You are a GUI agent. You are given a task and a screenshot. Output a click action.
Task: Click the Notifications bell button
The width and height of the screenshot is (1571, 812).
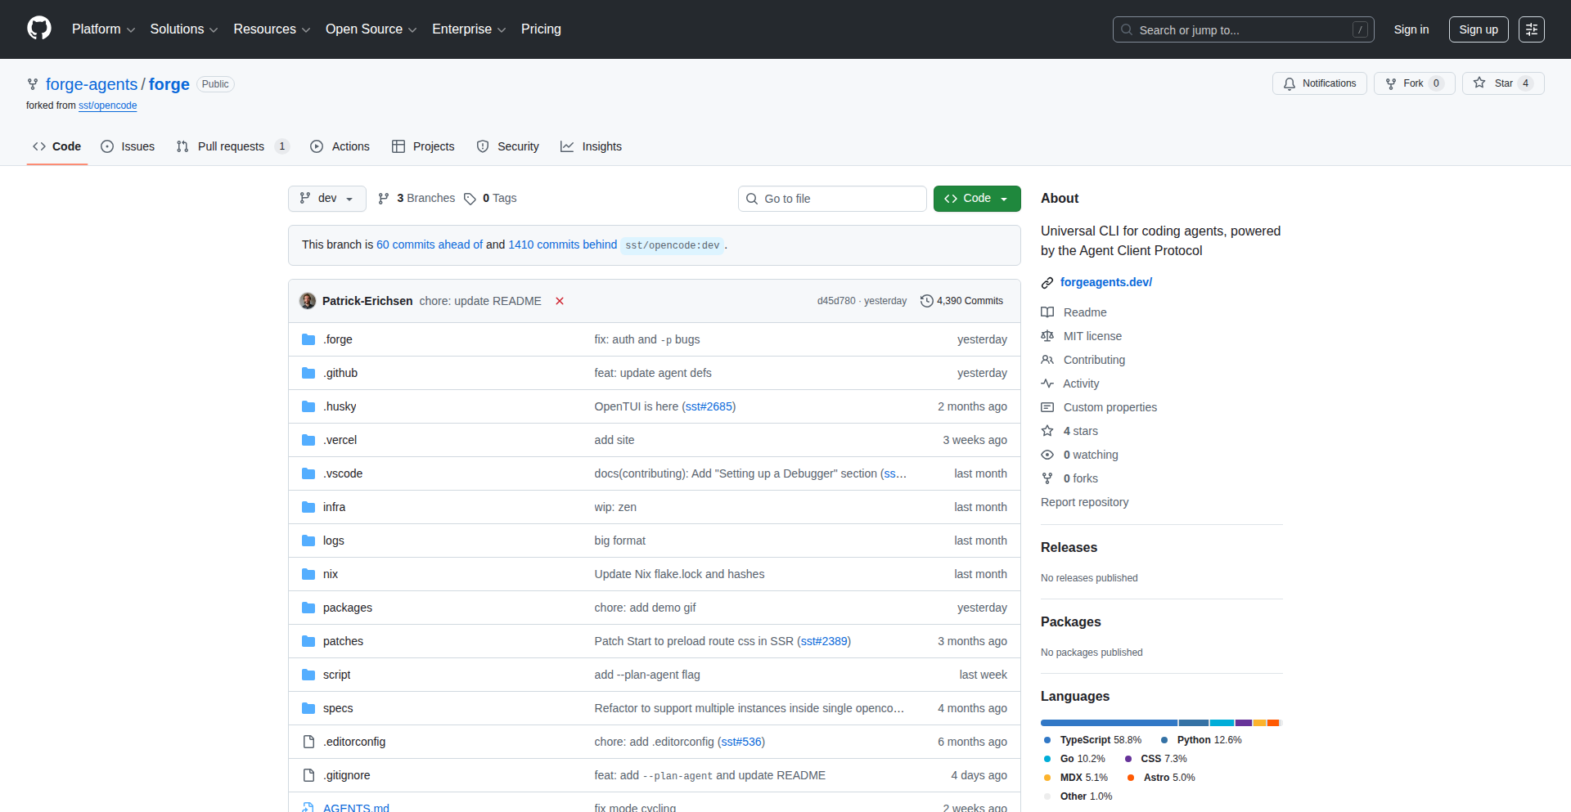(x=1319, y=83)
